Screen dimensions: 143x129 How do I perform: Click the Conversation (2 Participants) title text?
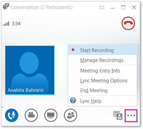tap(42, 7)
